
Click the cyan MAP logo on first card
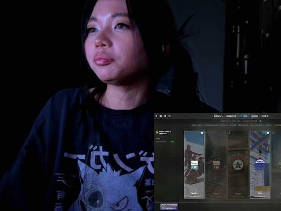[x=194, y=165]
